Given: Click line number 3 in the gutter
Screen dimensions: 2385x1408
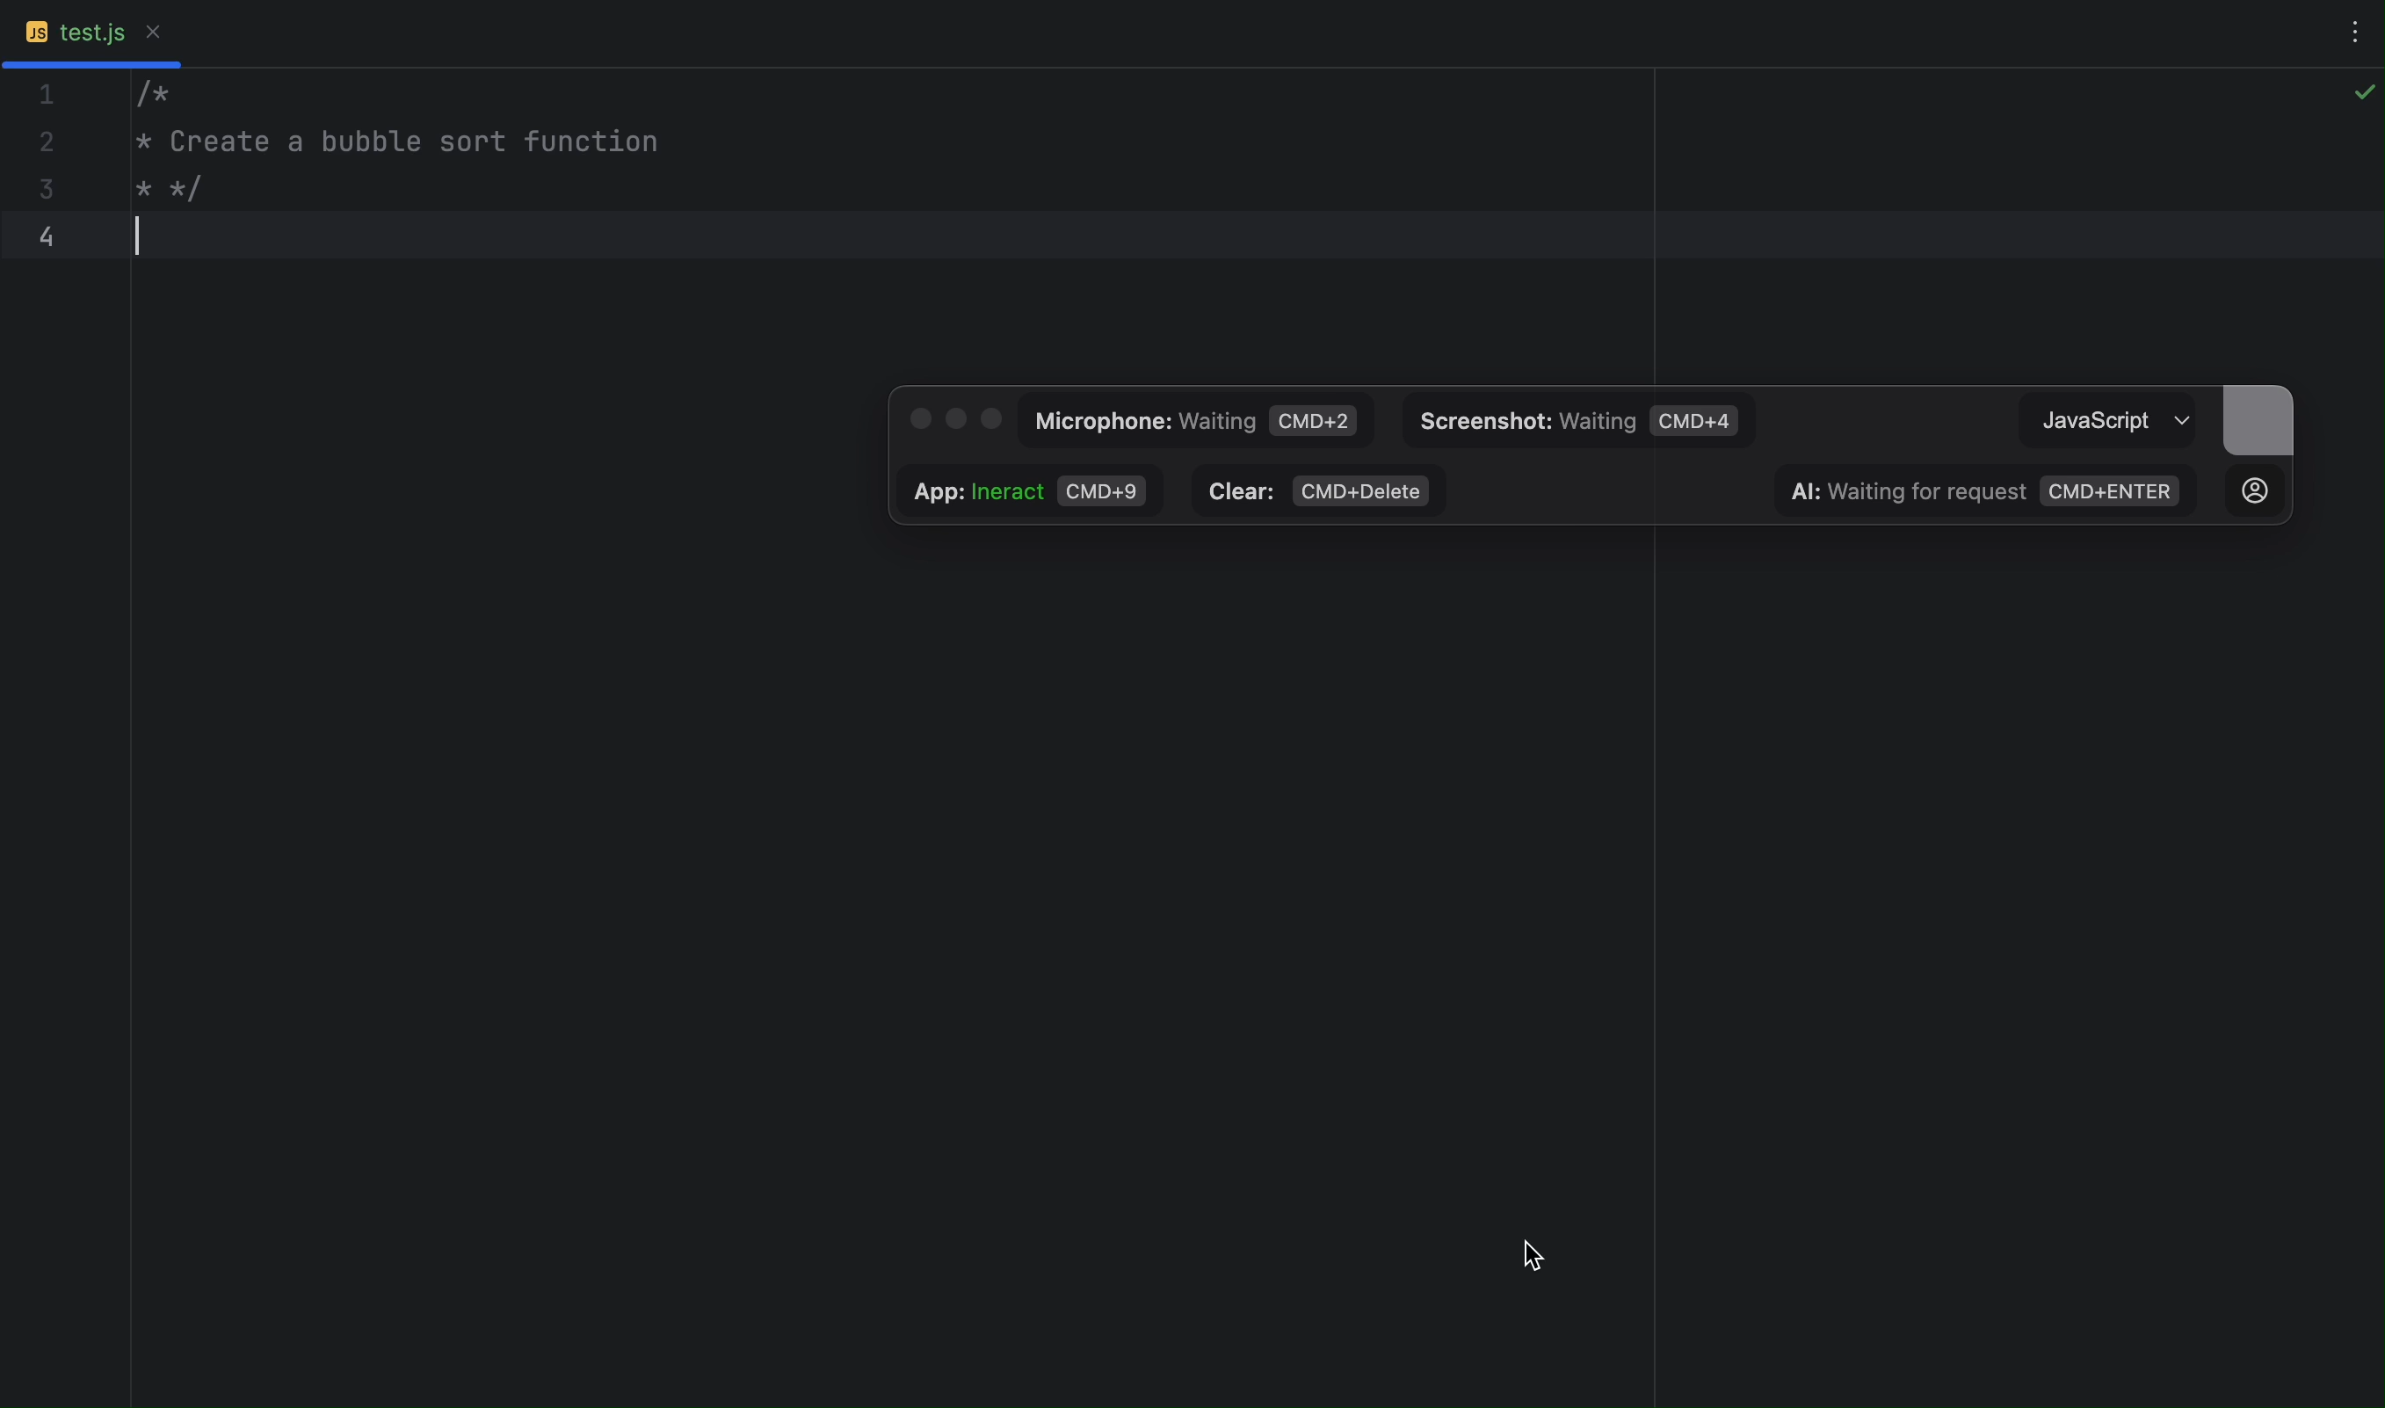Looking at the screenshot, I should pos(47,190).
